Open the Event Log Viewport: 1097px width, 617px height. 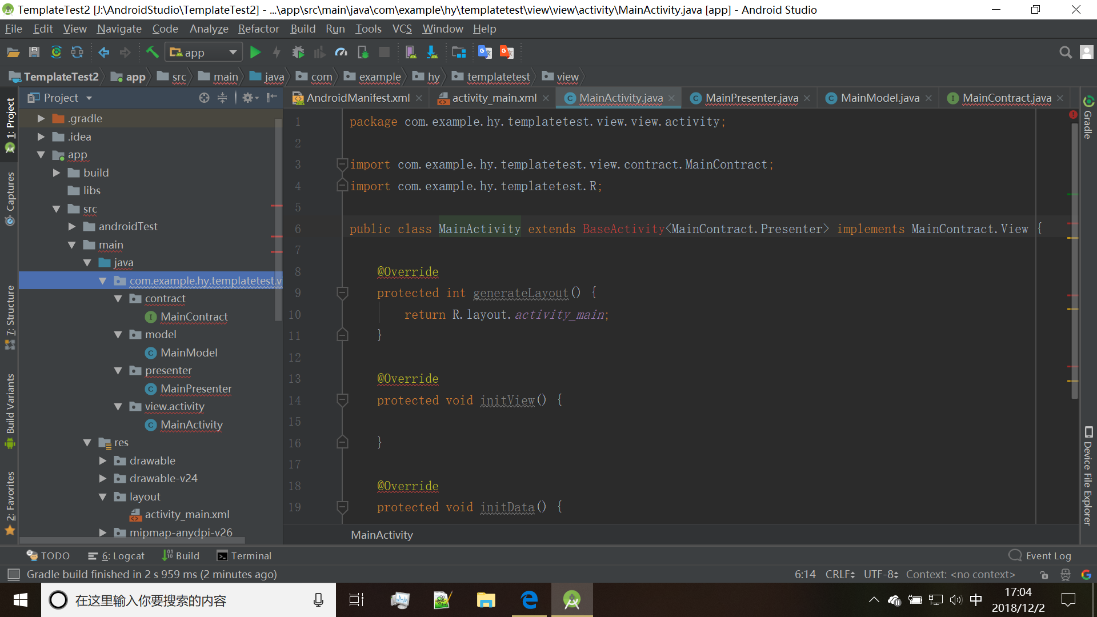pos(1040,556)
